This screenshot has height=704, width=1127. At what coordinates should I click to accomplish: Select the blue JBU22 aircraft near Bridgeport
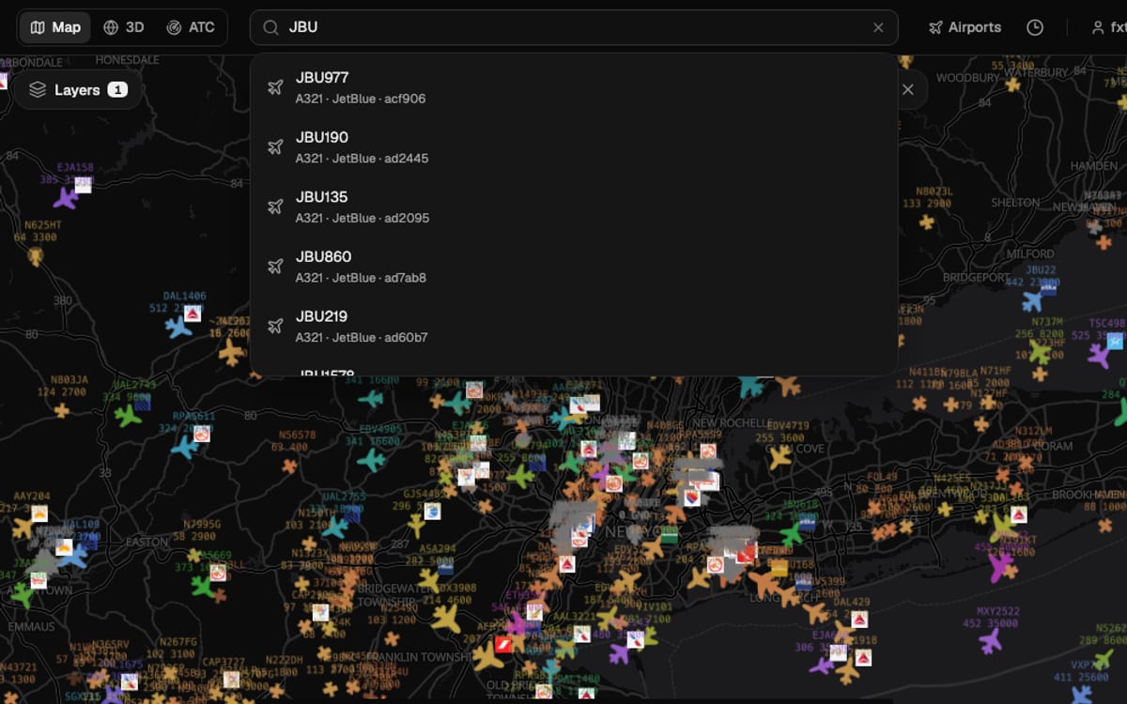point(1033,301)
